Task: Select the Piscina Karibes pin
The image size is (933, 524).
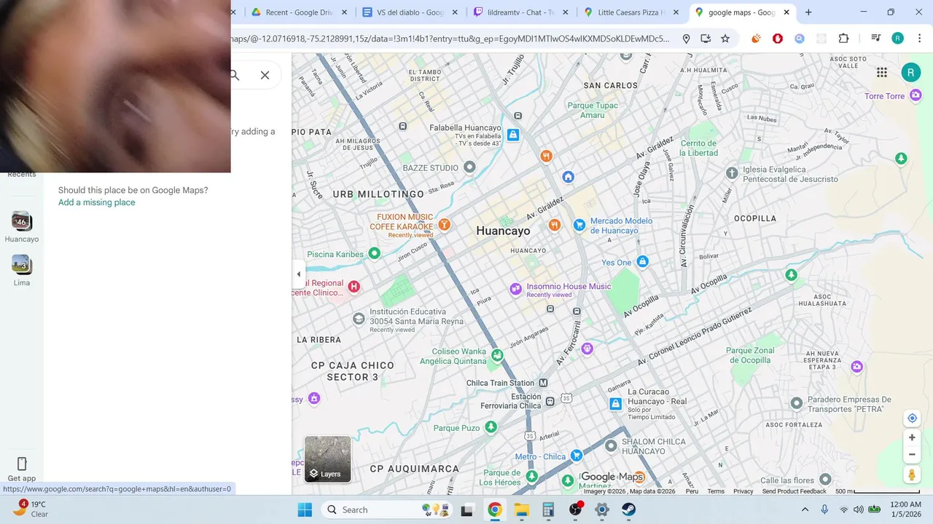Action: (374, 253)
